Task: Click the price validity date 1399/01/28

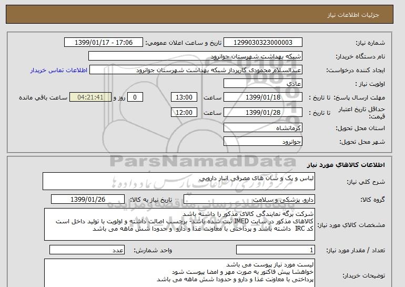Action: (262, 113)
